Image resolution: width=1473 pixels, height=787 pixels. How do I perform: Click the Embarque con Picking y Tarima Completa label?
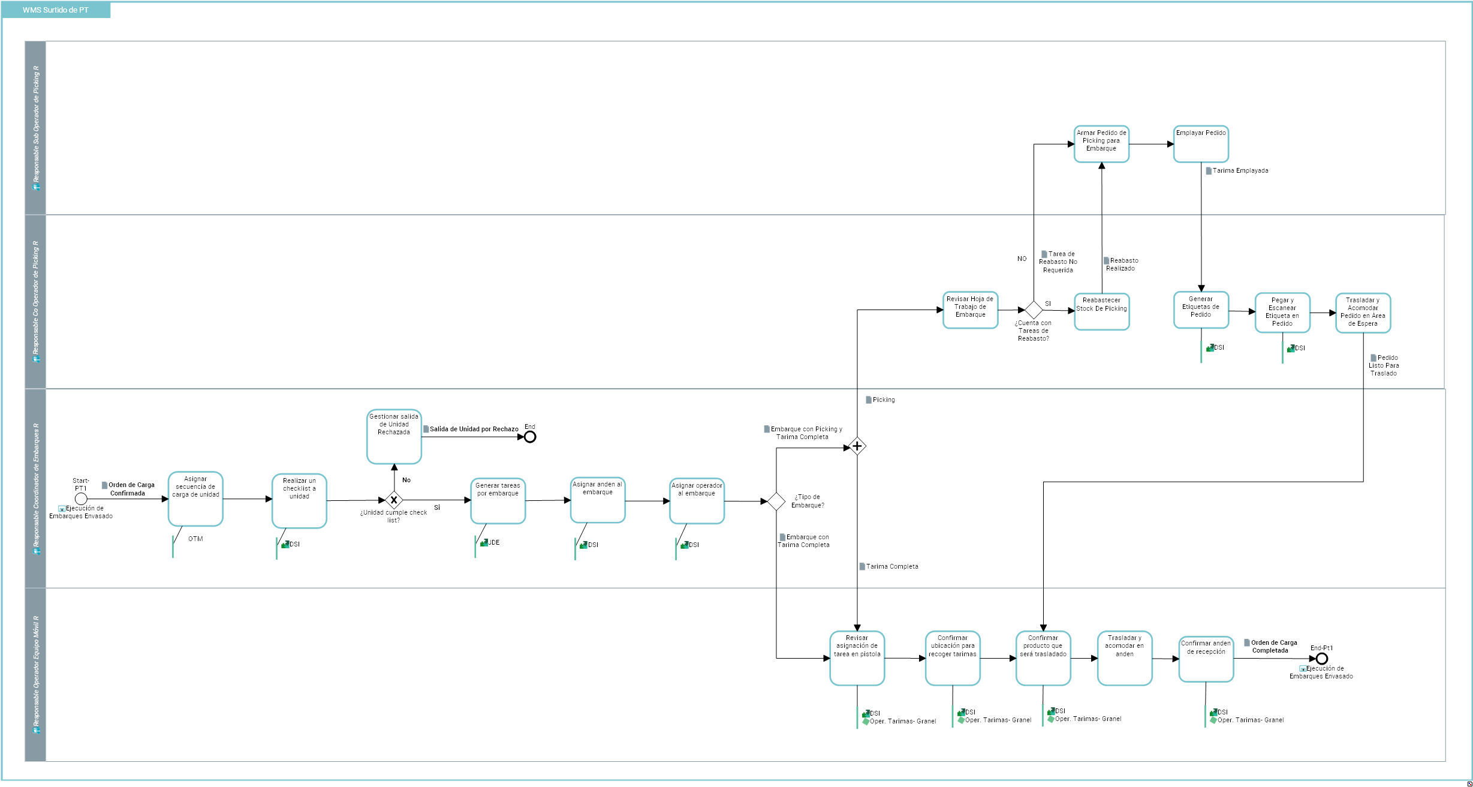coord(803,433)
